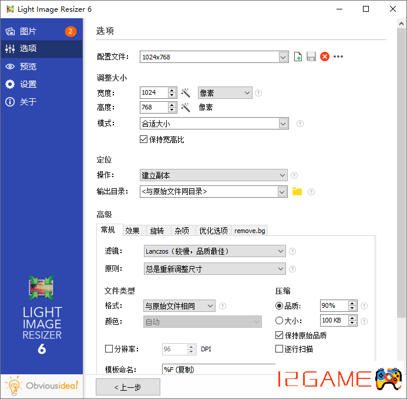Click the yellow folder browse icon
The height and width of the screenshot is (399, 407).
[297, 191]
